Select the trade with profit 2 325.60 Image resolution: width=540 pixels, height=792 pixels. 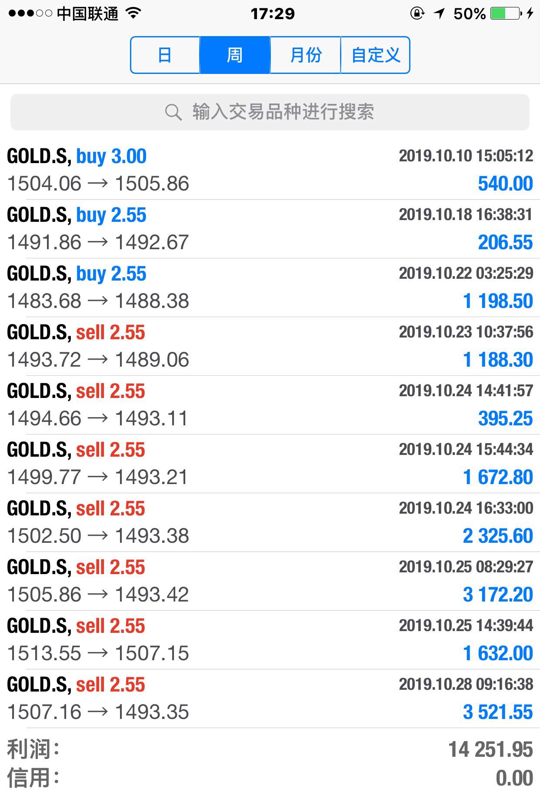point(270,522)
